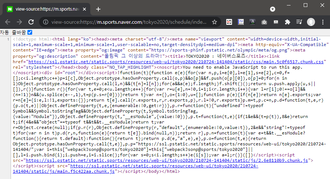The image size is (330, 179).
Task: Open Chrome's three-dot menu
Action: [x=322, y=22]
